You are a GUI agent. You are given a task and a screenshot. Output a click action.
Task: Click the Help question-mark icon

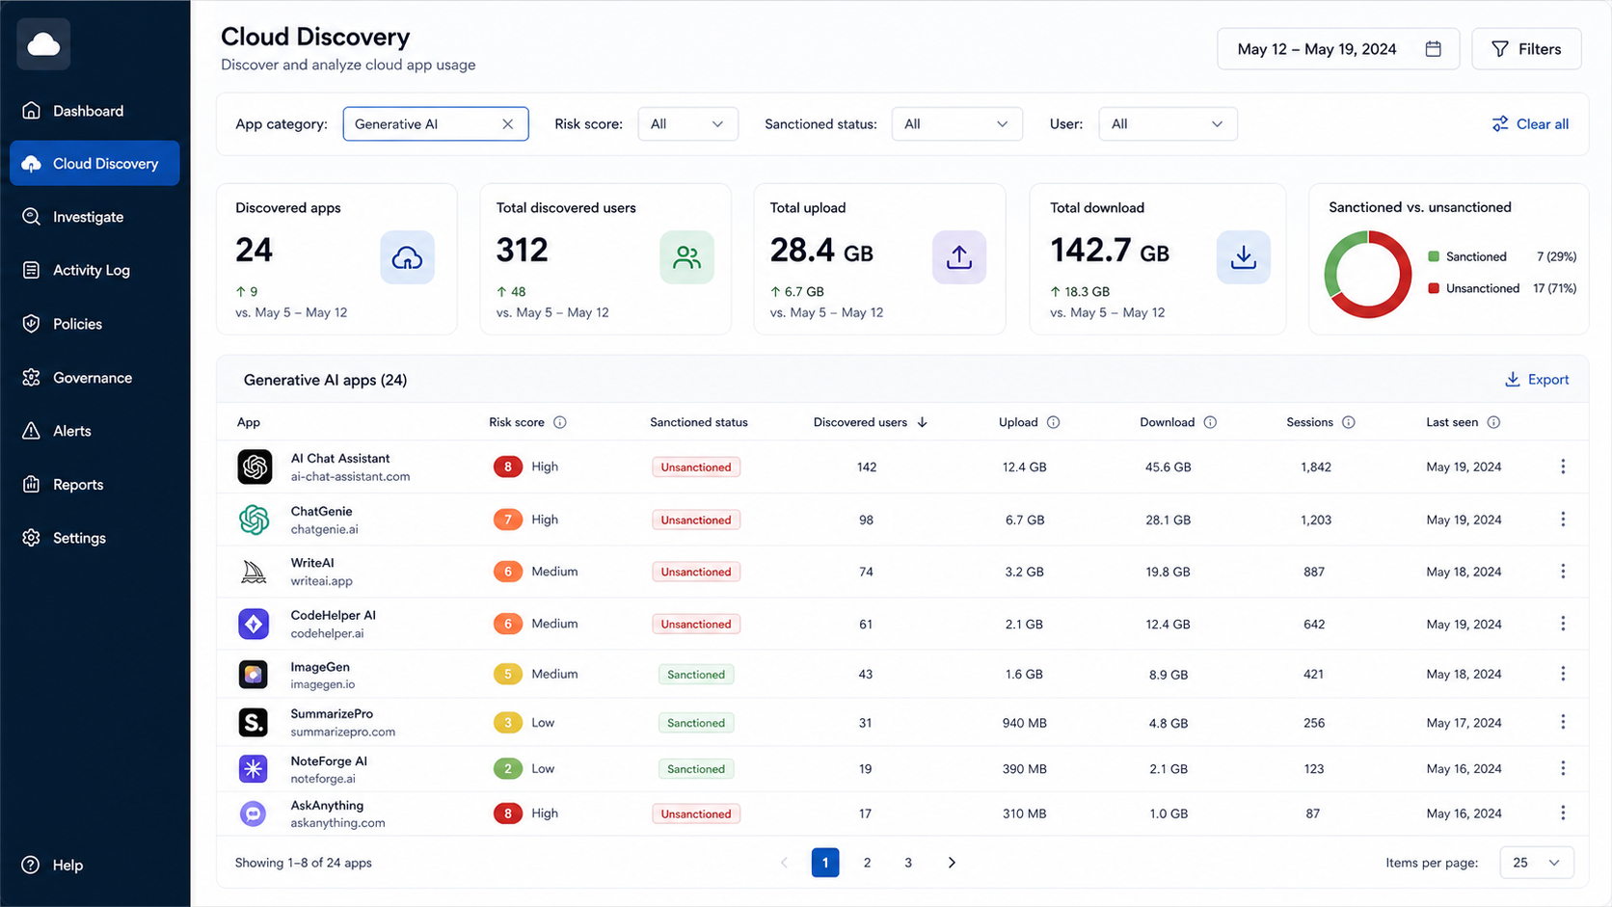pos(31,865)
